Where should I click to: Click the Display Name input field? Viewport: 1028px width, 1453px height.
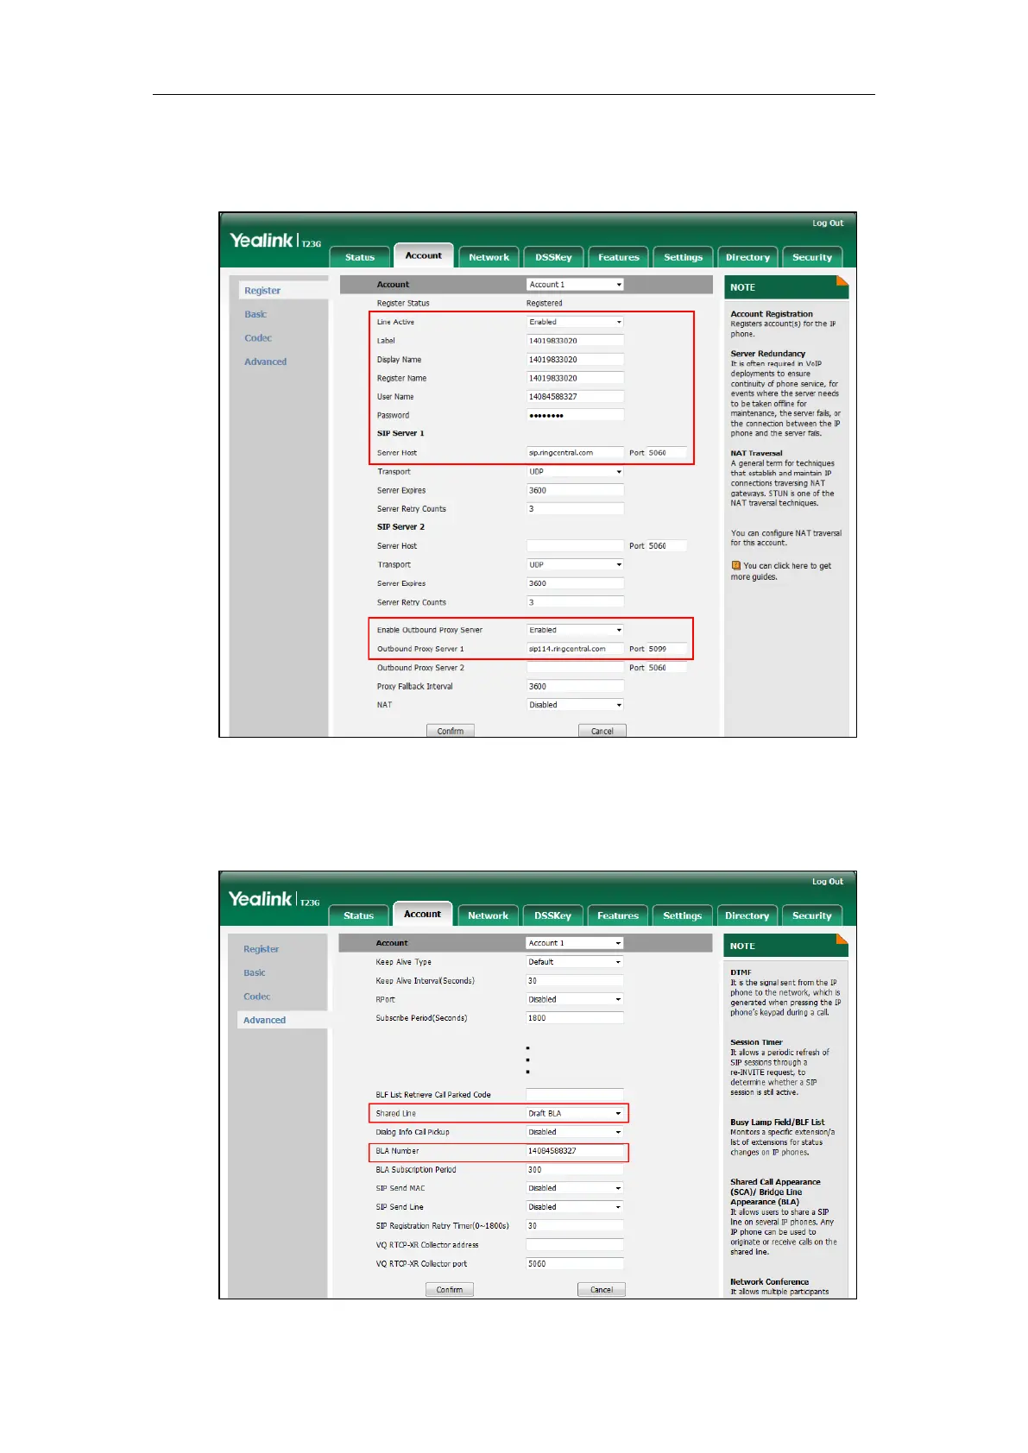(x=575, y=360)
